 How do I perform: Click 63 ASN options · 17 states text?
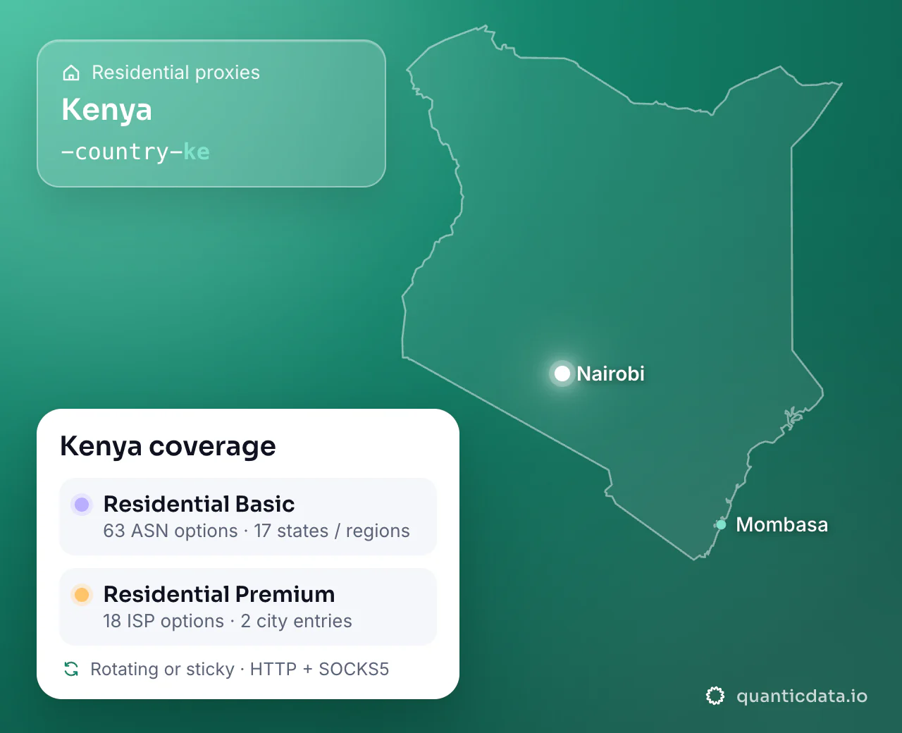click(x=257, y=531)
